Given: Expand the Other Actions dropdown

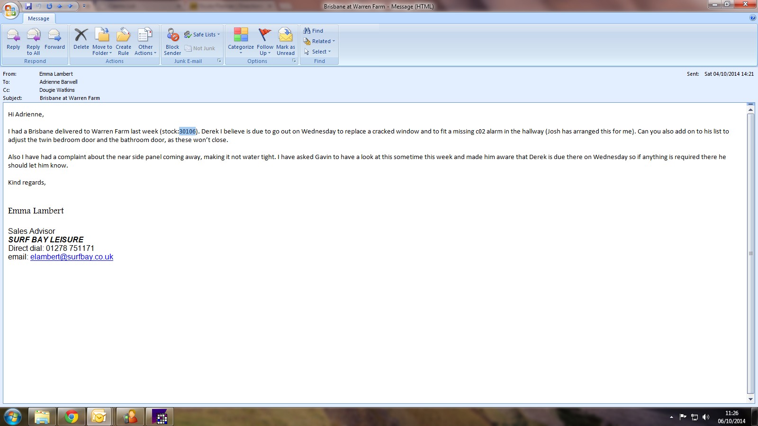Looking at the screenshot, I should pyautogui.click(x=145, y=42).
